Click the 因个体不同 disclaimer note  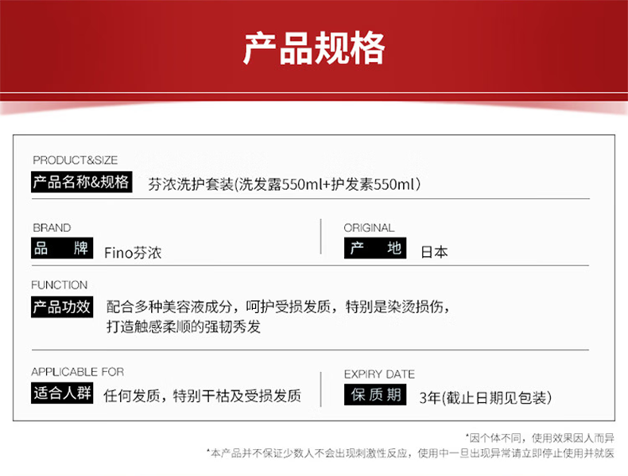click(541, 437)
